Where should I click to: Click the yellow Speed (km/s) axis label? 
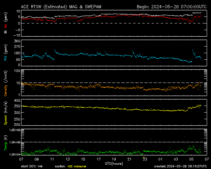coord(6,112)
